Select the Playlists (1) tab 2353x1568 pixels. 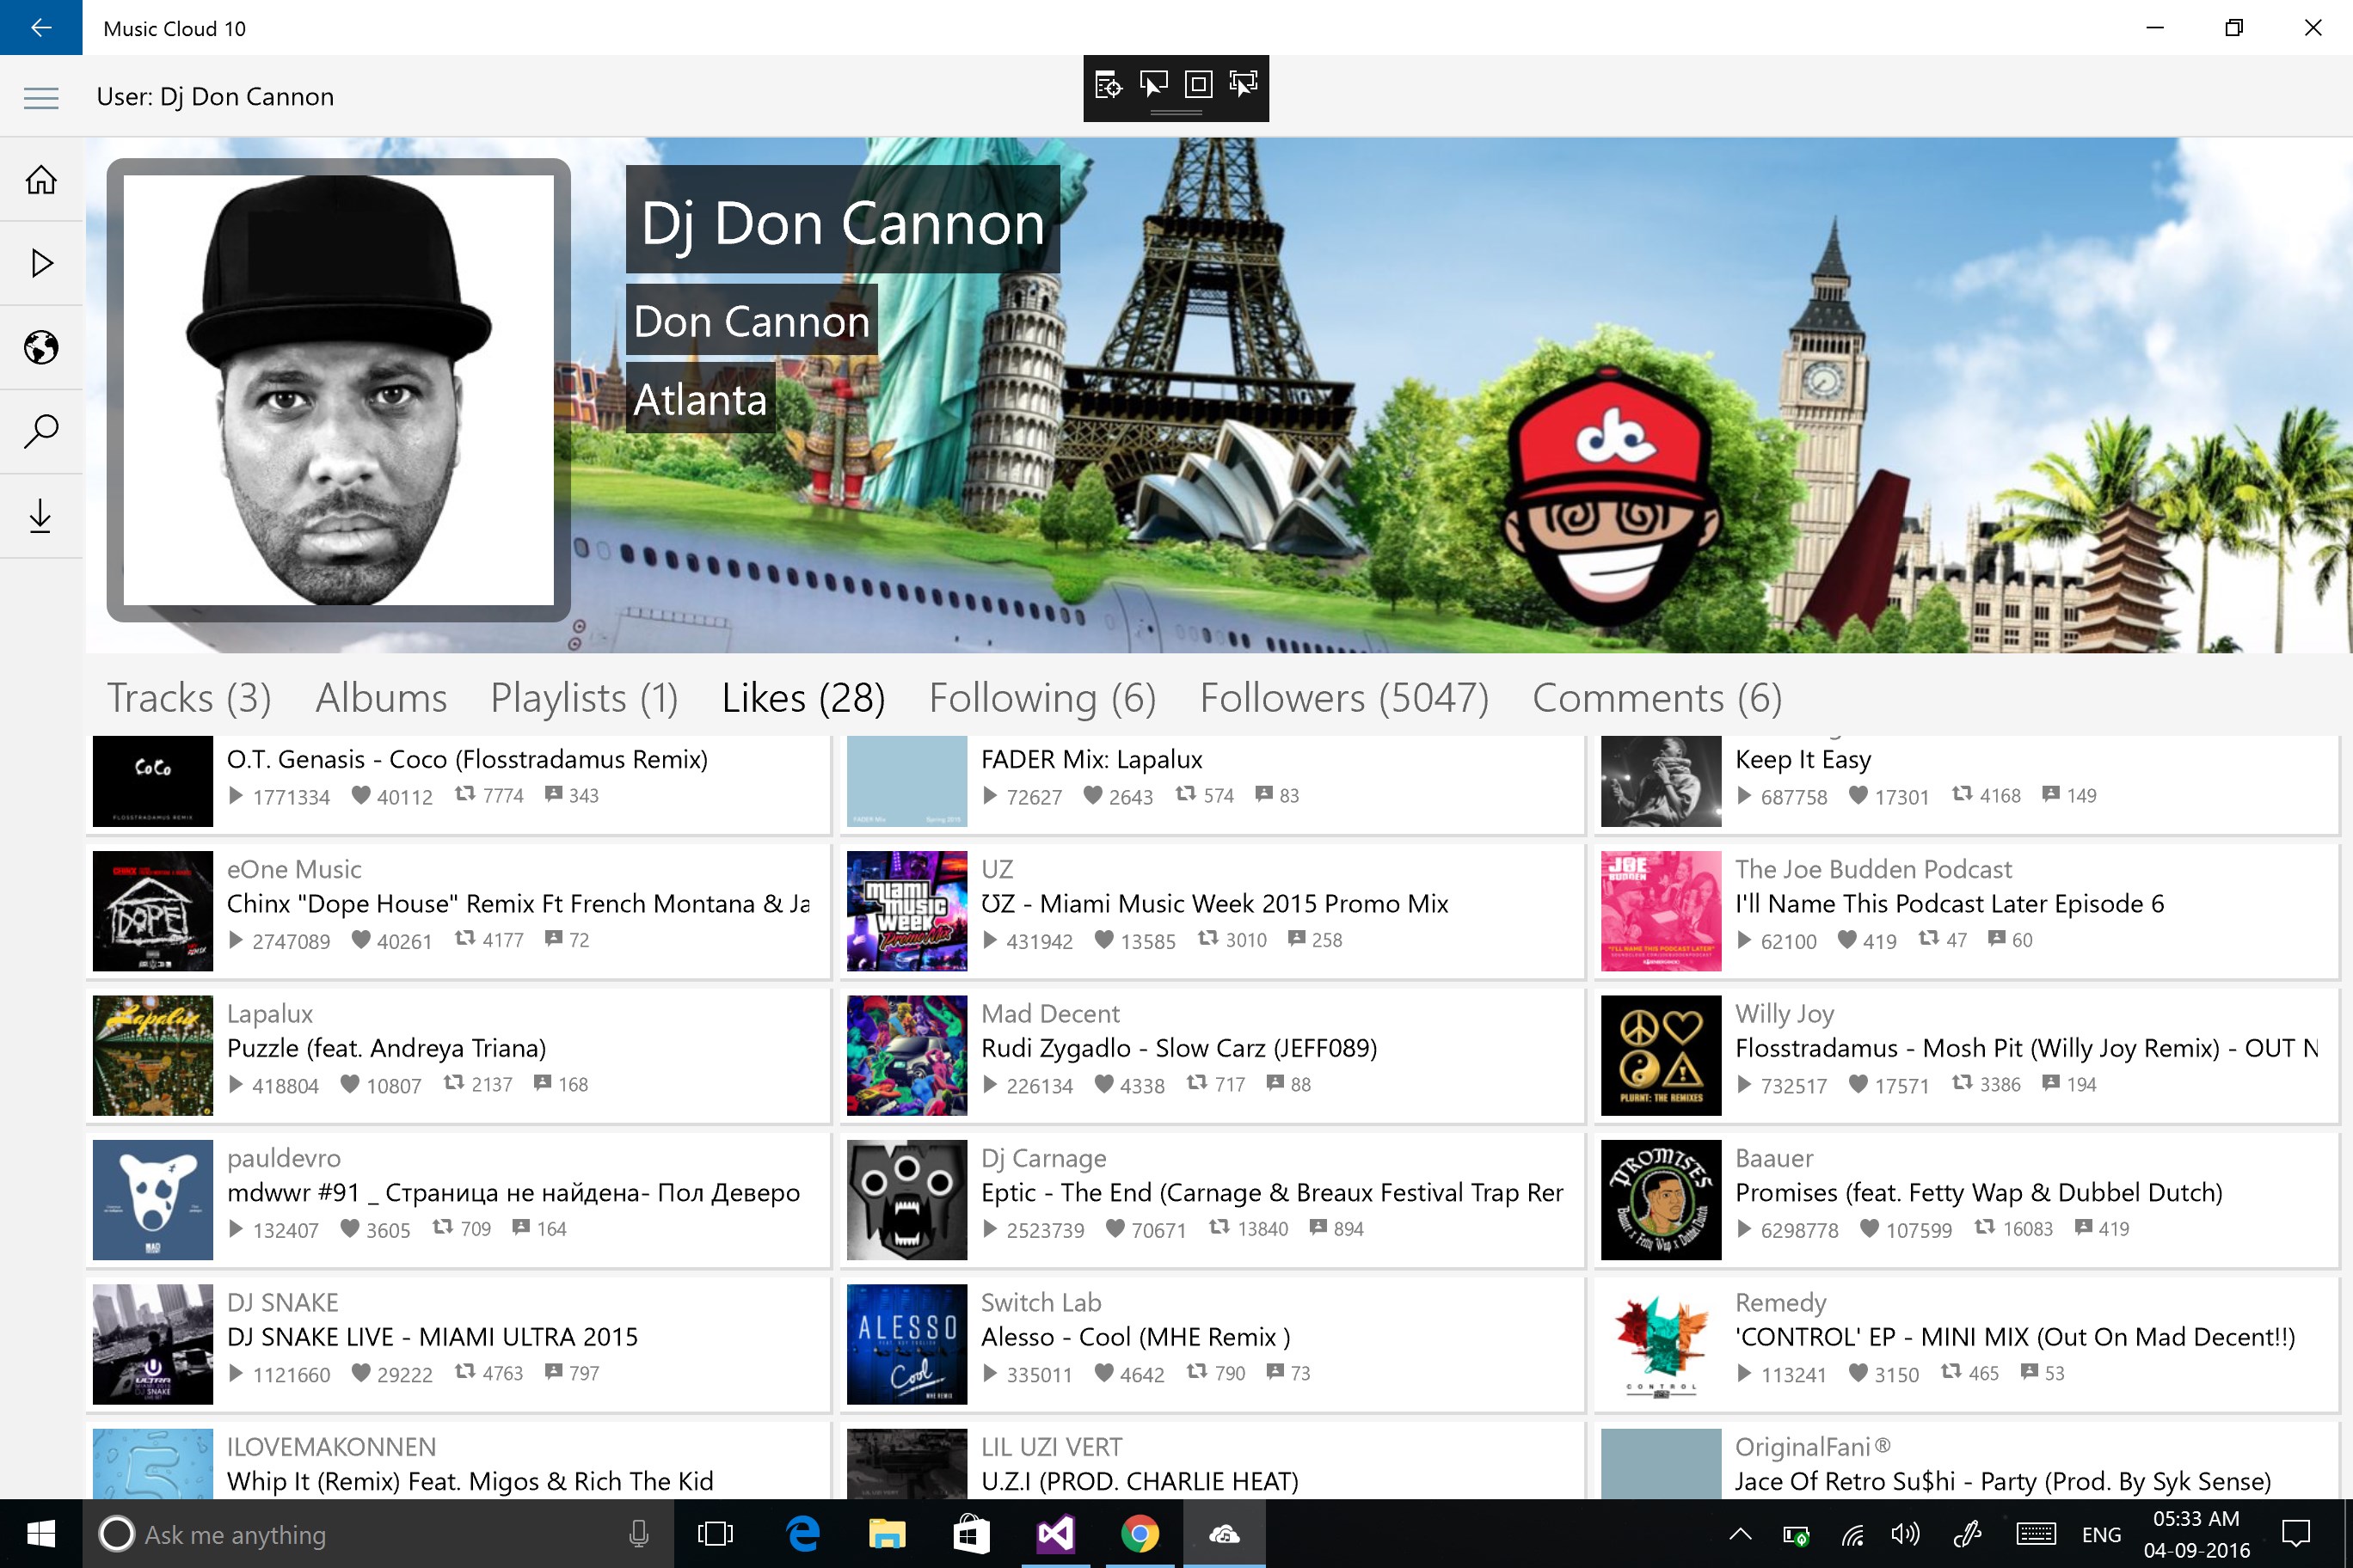[x=583, y=698]
